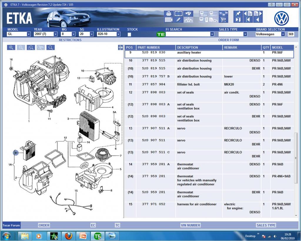Screen dimensions: 301x241
Task: Click the pushpin icon
Action: (238, 14)
